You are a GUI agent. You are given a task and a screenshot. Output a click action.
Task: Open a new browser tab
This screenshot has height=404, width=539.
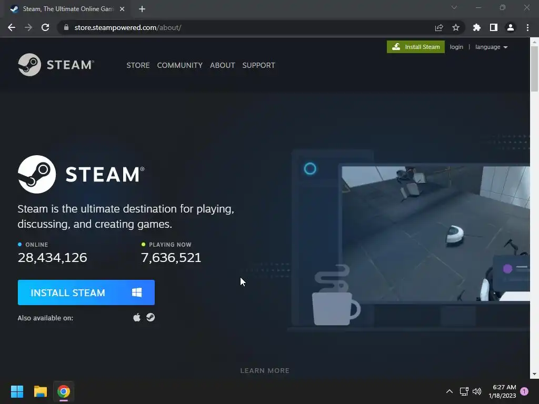pyautogui.click(x=142, y=9)
